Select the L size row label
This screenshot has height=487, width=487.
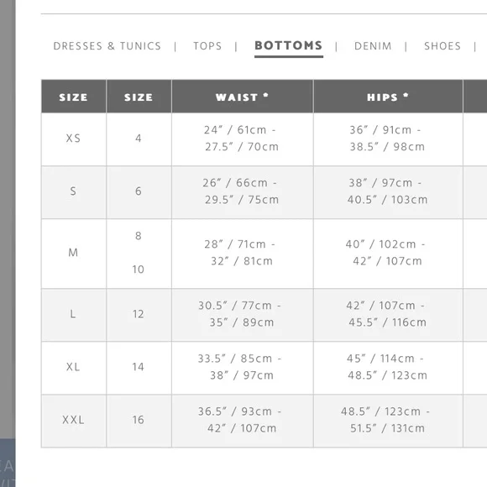(73, 314)
